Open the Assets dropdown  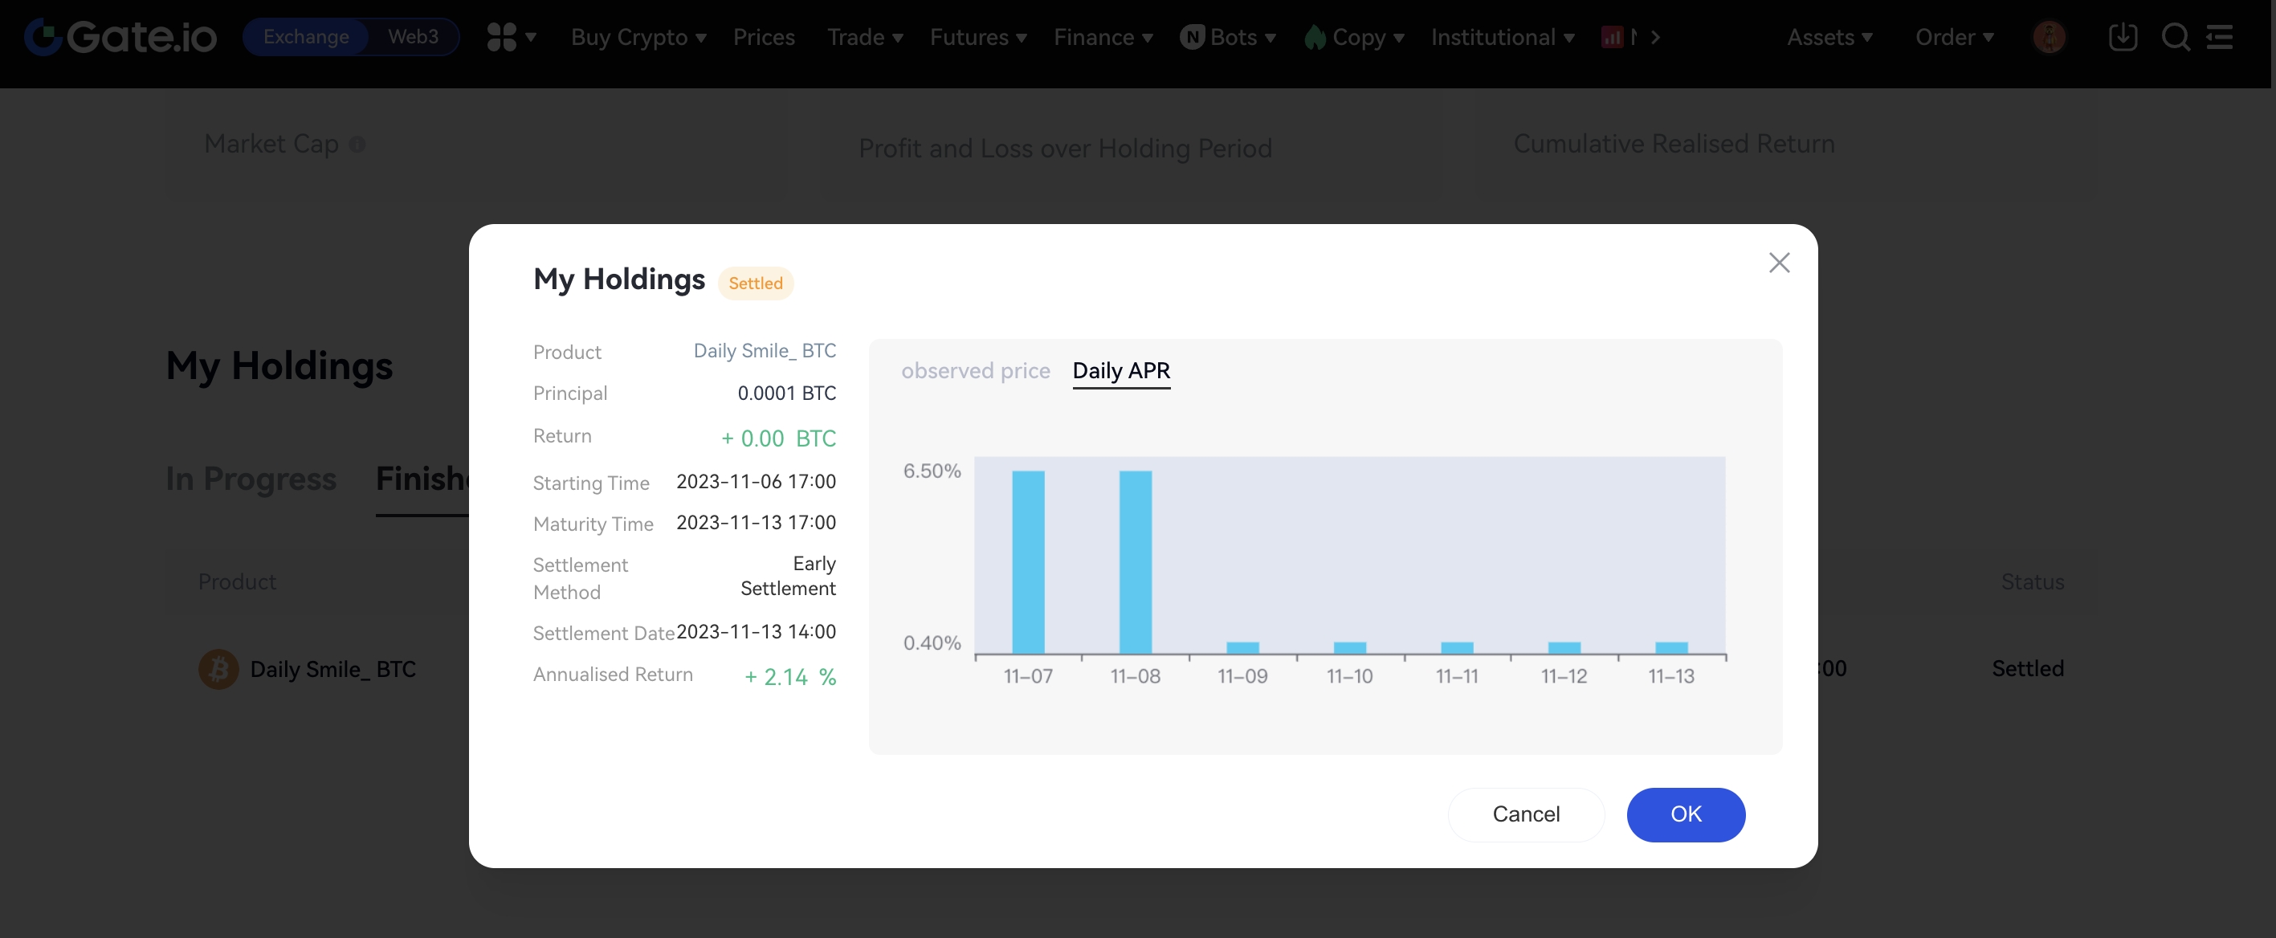pos(1829,37)
